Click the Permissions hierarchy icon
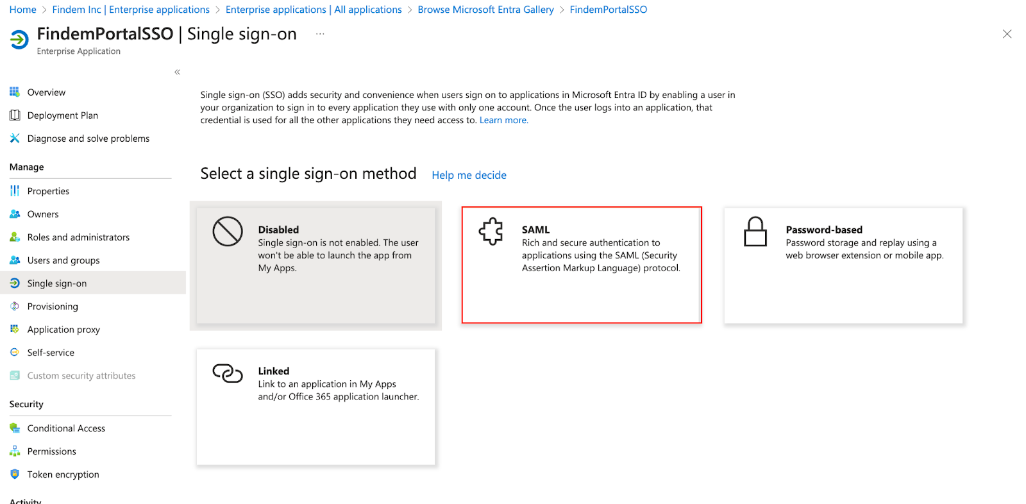The image size is (1026, 504). (x=15, y=451)
